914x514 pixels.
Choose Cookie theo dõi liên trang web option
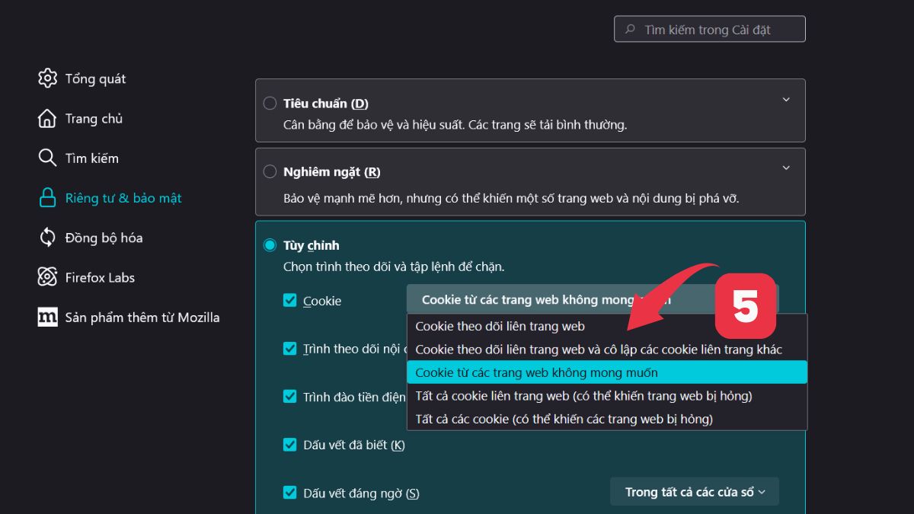tap(500, 325)
